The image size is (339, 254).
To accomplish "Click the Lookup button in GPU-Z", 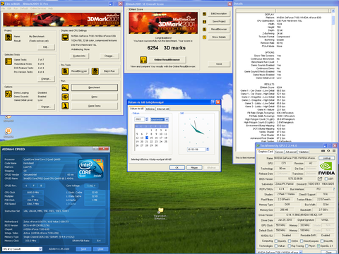I will click(326, 158).
